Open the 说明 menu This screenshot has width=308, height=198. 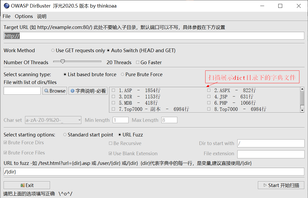[x=42, y=16]
